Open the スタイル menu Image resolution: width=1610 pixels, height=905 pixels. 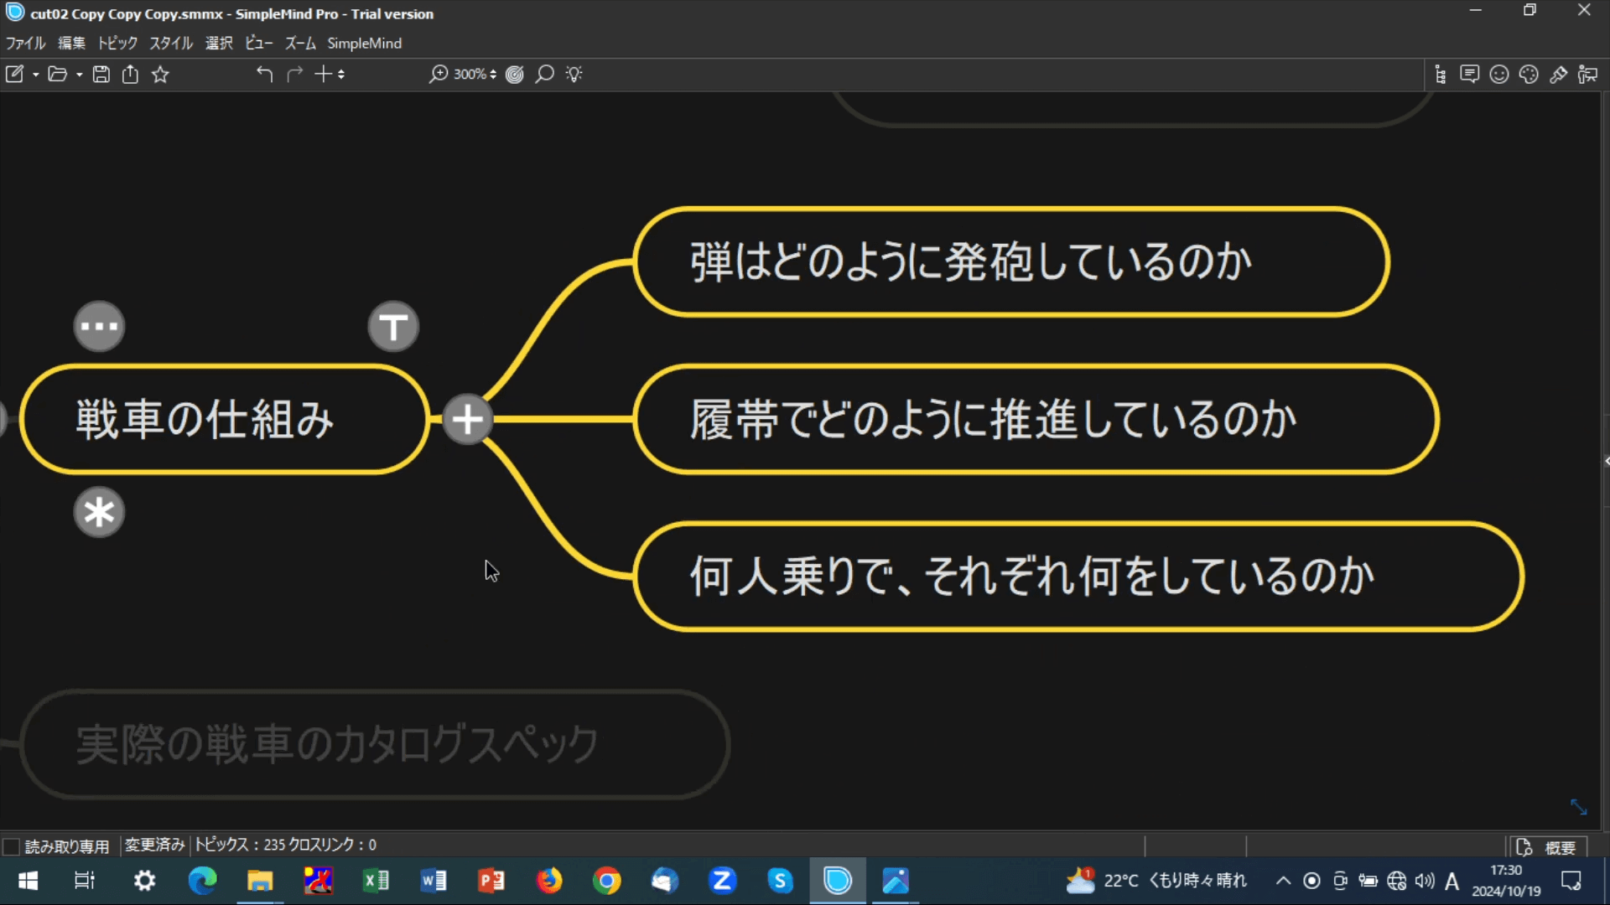171,43
